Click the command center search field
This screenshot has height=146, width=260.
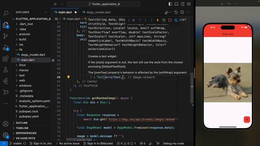click(x=104, y=4)
